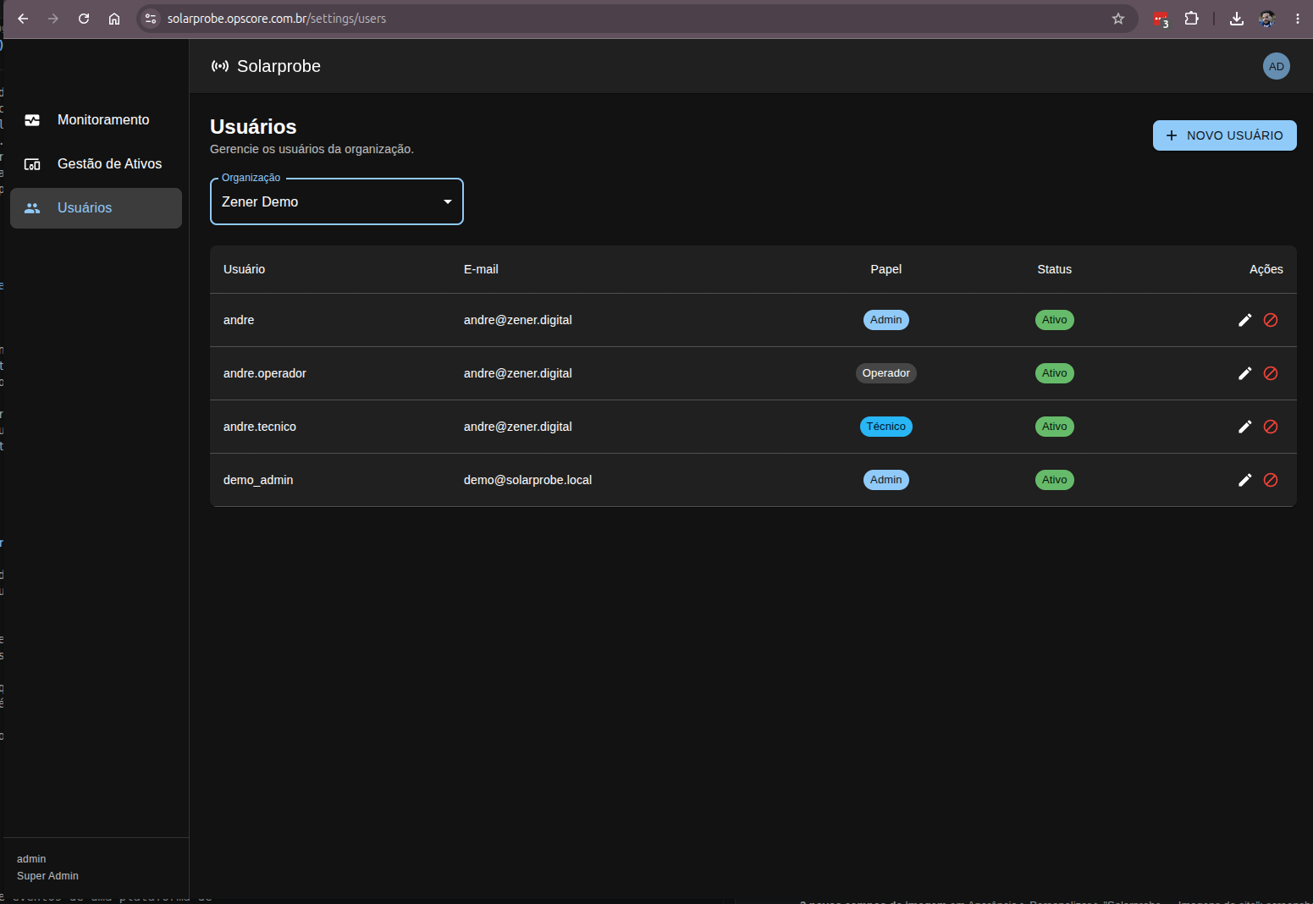Open the AD user avatar menu
The width and height of the screenshot is (1313, 904).
tap(1277, 66)
